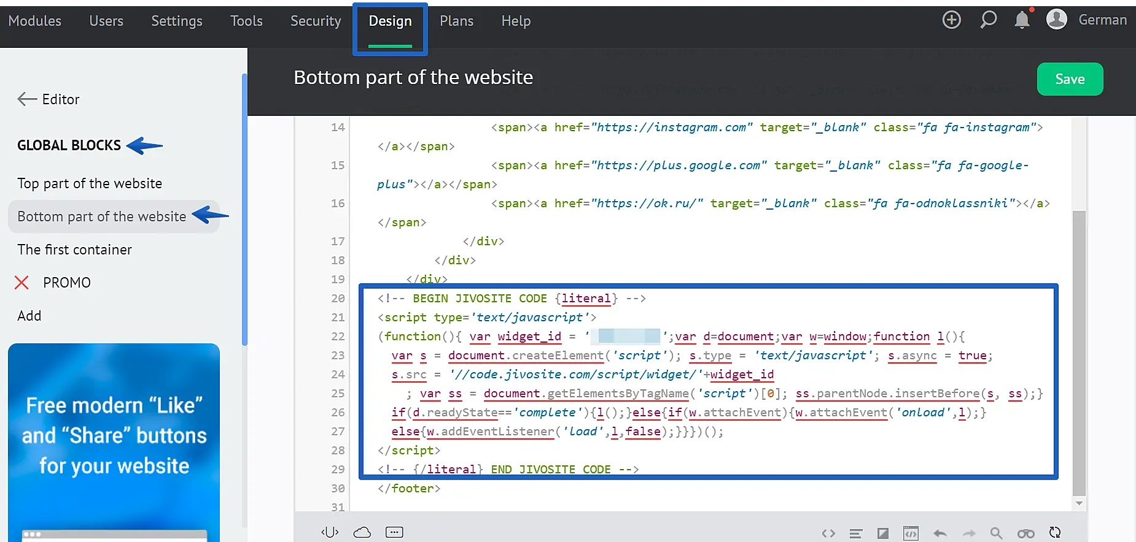Open the user avatar profile

click(1056, 20)
